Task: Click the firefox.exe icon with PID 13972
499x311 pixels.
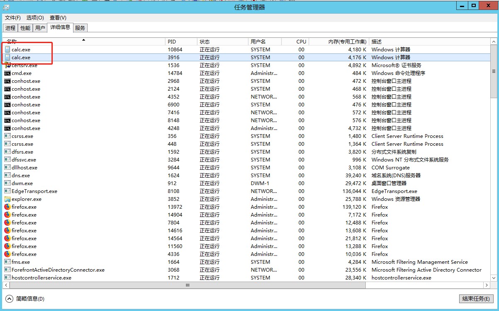Action: [7, 207]
